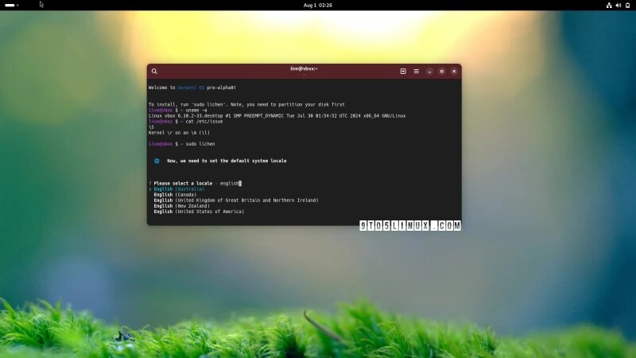Click the 'To install, run sudo lichen' note

pos(246,104)
